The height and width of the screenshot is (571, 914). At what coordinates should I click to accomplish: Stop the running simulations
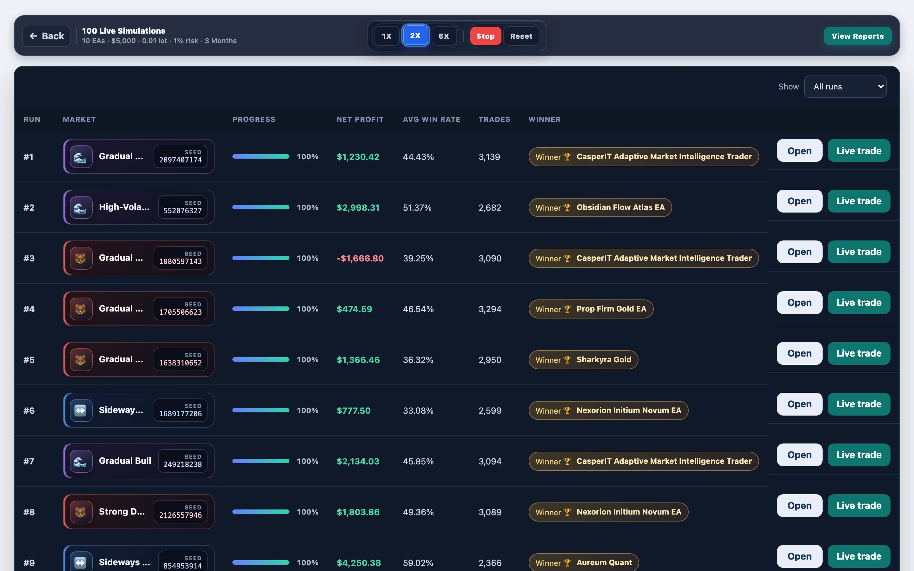tap(485, 36)
